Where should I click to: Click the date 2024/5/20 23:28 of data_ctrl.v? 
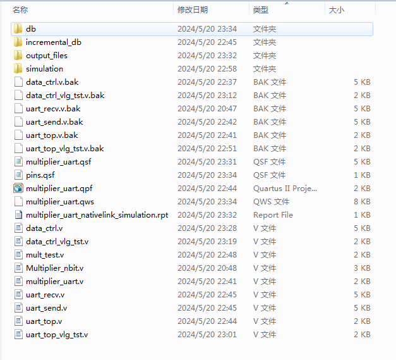click(207, 228)
